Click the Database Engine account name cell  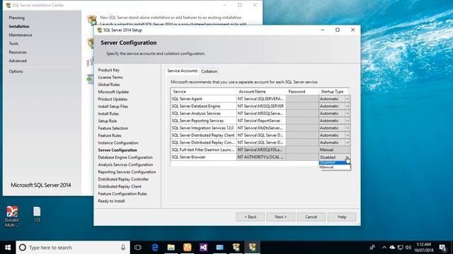261,107
